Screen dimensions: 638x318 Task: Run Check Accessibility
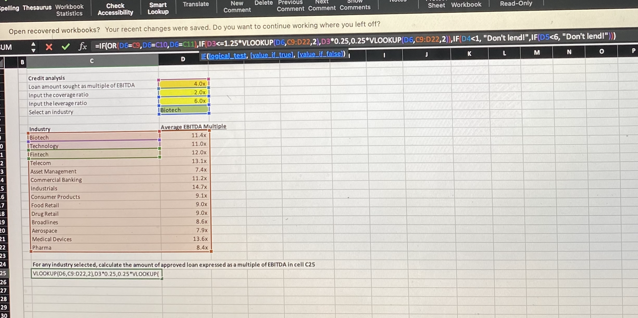click(x=115, y=8)
